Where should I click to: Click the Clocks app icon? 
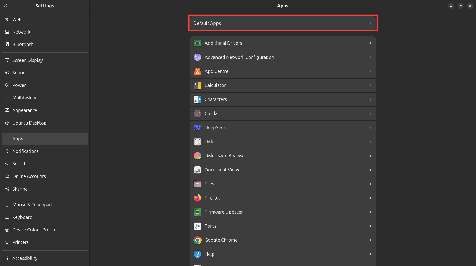[x=198, y=114]
